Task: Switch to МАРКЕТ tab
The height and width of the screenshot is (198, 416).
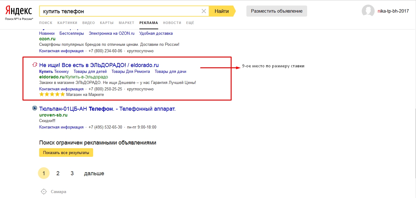Action: coord(126,23)
